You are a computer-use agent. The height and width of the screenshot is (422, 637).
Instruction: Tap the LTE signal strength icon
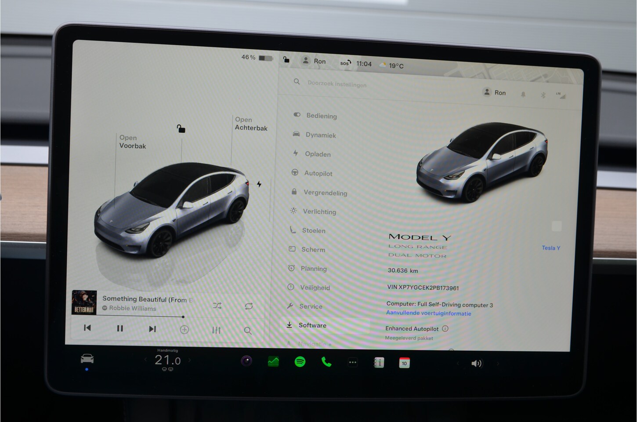pyautogui.click(x=561, y=95)
